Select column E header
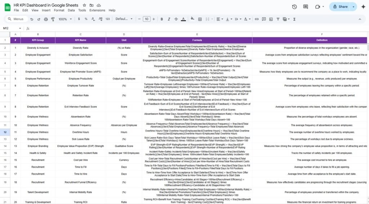The width and height of the screenshot is (369, 204). [x=197, y=34]
